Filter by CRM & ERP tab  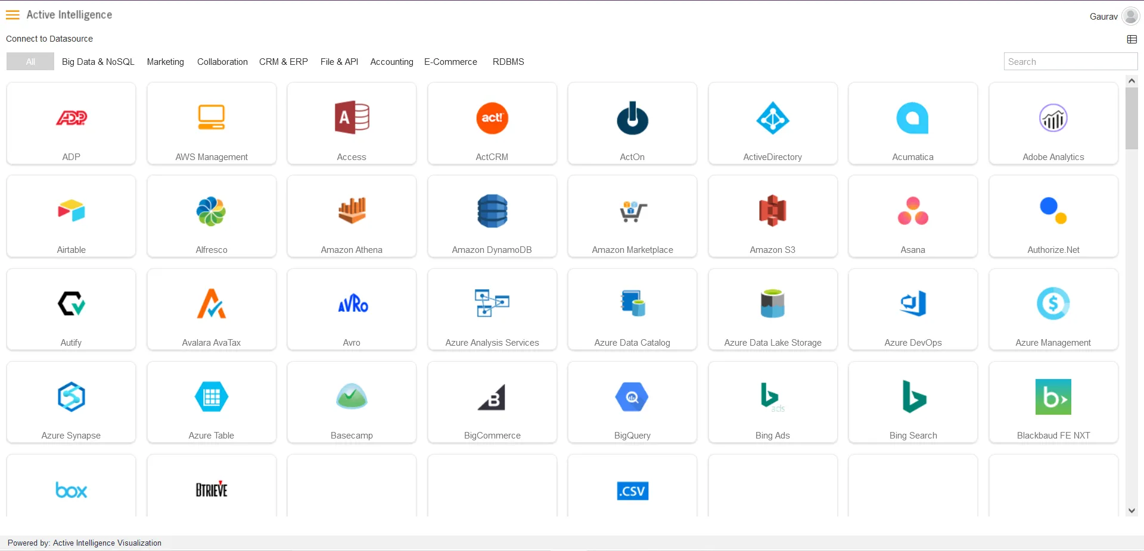[x=284, y=62]
